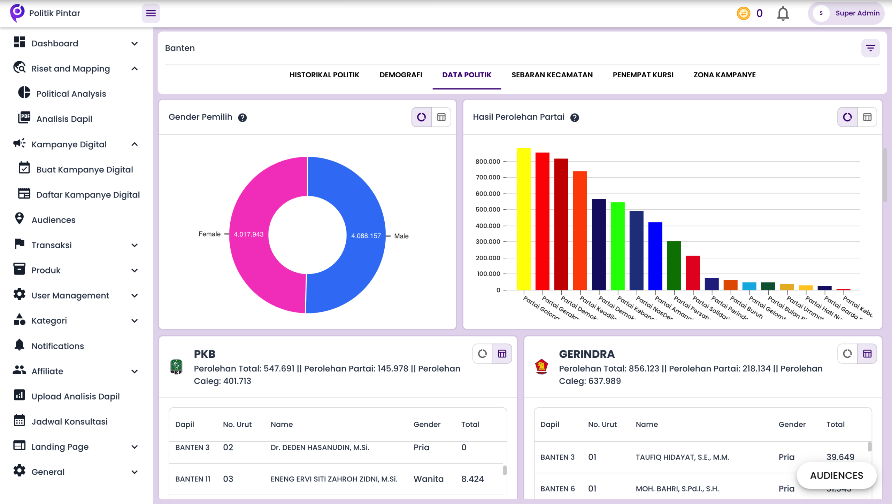892x504 pixels.
Task: Open Political Analysis from the sidebar
Action: tap(71, 94)
